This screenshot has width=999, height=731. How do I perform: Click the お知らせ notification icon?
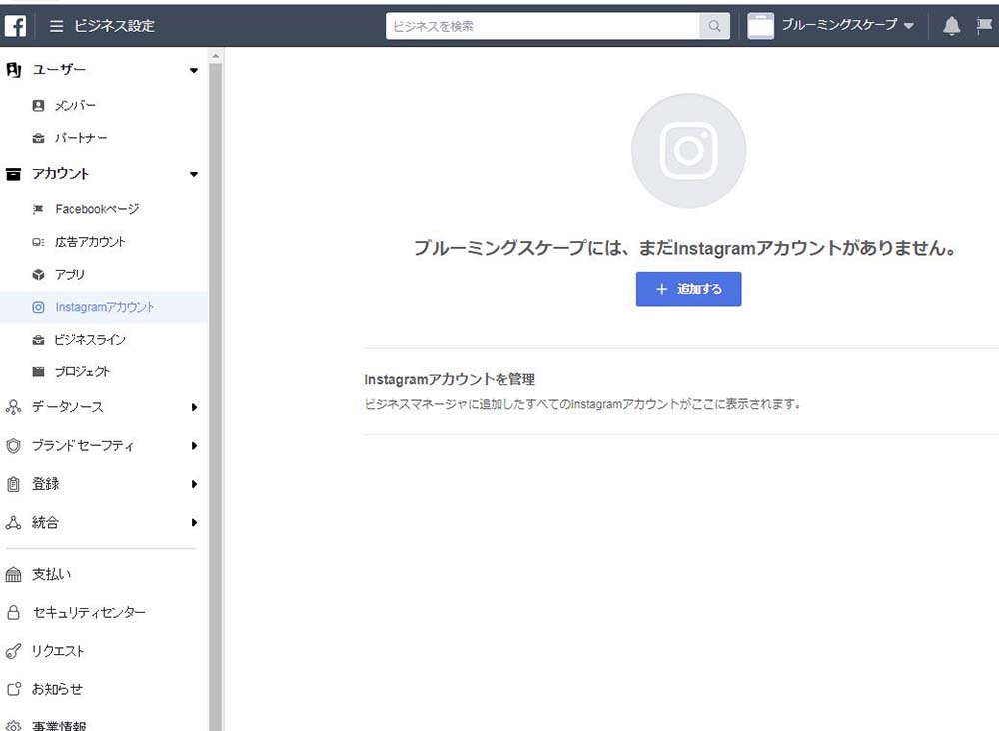pos(13,690)
